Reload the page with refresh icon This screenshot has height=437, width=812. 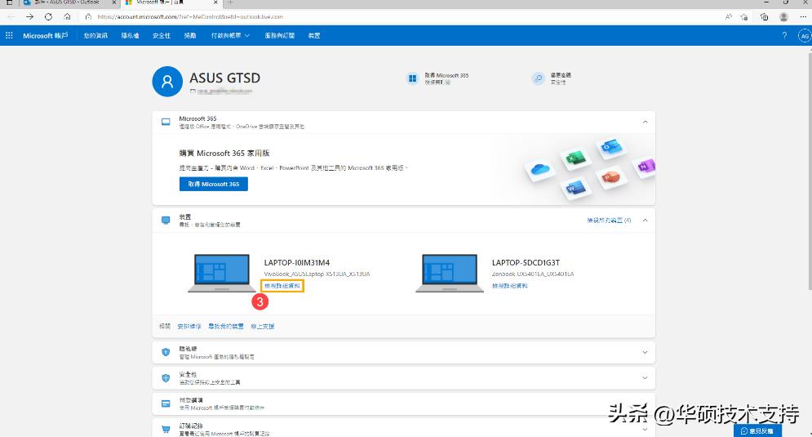click(x=48, y=16)
